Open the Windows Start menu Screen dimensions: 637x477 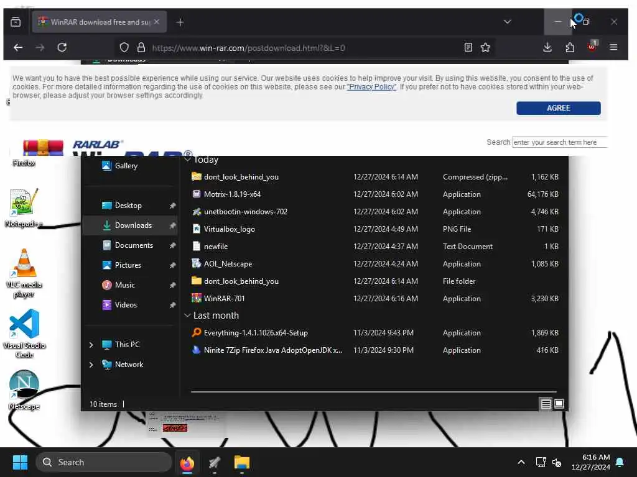[x=20, y=462]
